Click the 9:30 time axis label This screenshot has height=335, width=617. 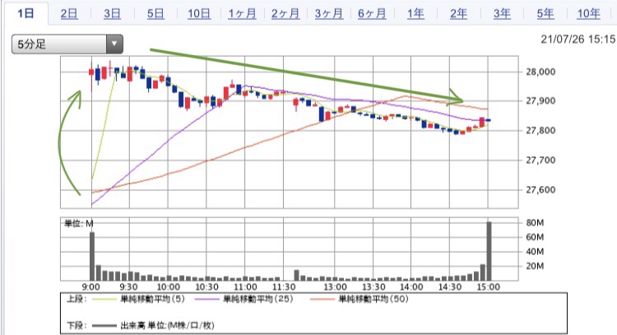128,286
